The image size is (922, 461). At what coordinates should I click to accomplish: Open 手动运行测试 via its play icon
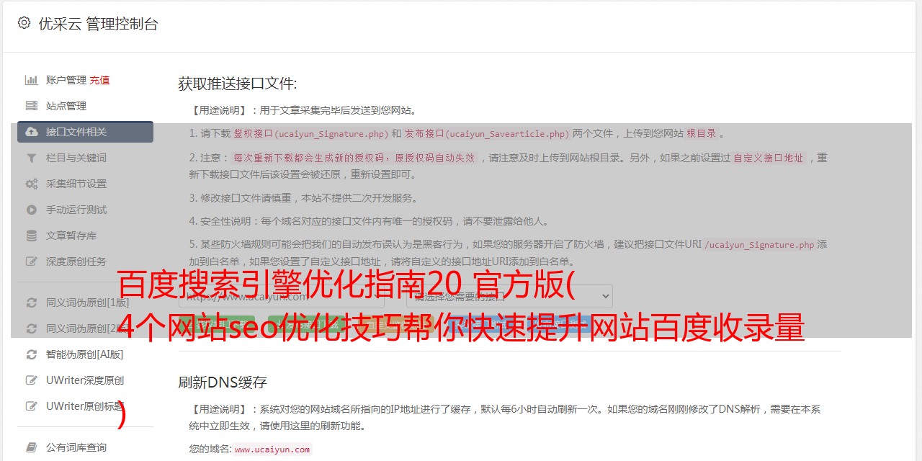(32, 210)
